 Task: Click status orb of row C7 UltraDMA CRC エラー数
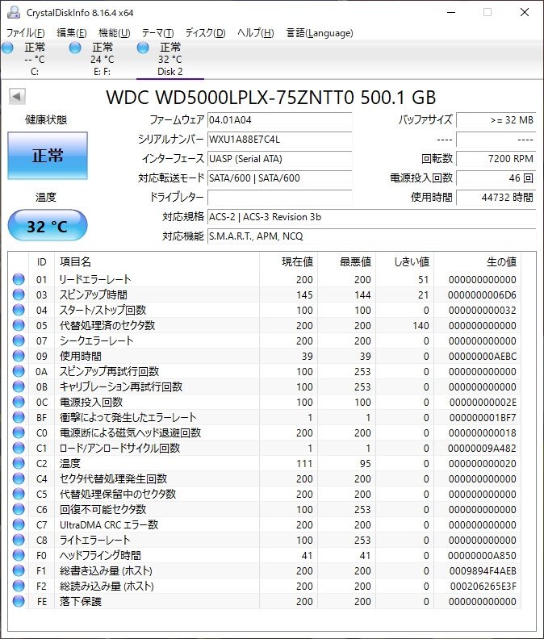click(19, 524)
